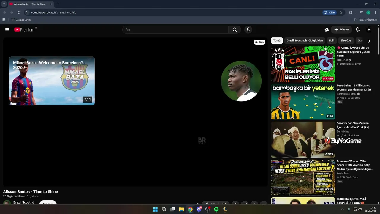Open Mikael Baza end-screen video card
Screen dimensions: 380x214
pos(52,81)
